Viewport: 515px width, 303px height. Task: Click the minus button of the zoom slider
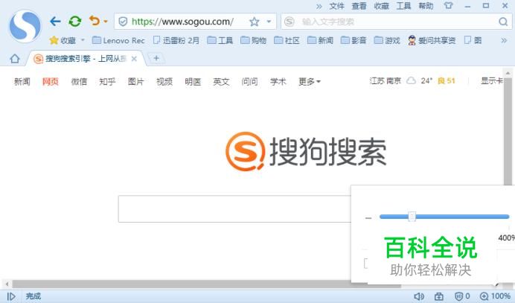point(368,217)
